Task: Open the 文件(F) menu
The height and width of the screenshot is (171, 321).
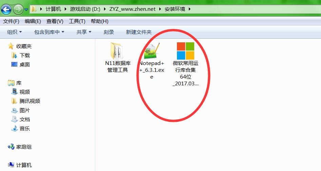Action: (x=11, y=21)
